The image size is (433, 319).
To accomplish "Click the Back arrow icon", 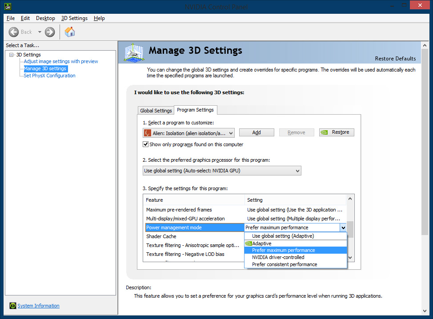I will 13,32.
